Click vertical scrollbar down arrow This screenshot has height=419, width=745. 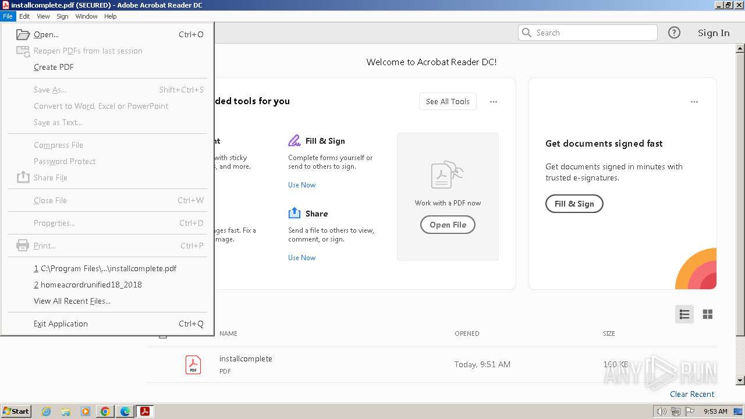point(740,381)
